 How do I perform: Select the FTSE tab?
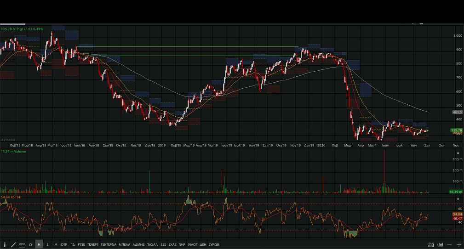point(81,244)
